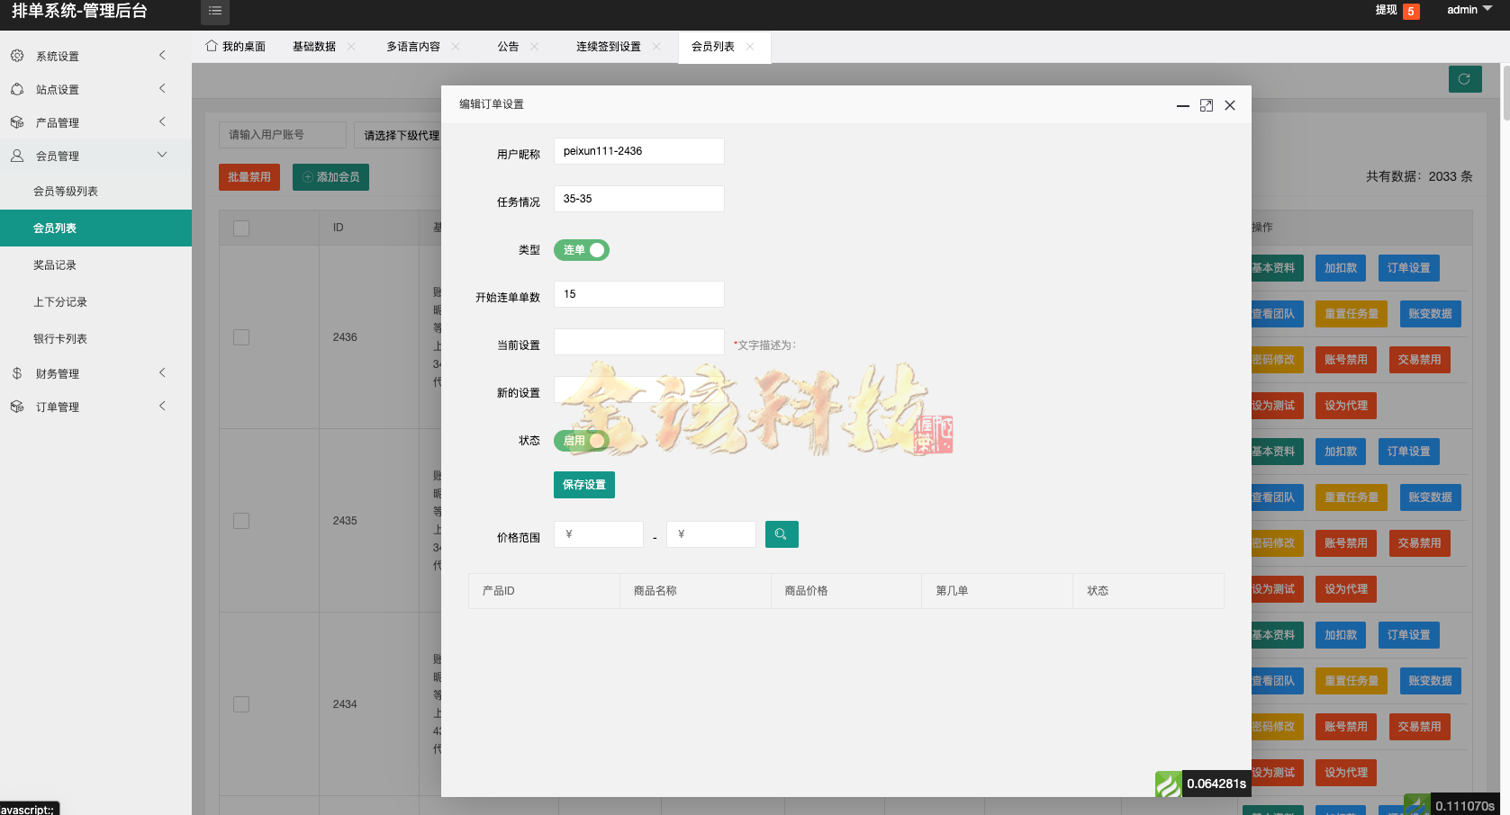Switch to the 基础数据 tab
This screenshot has height=815, width=1510.
point(315,45)
